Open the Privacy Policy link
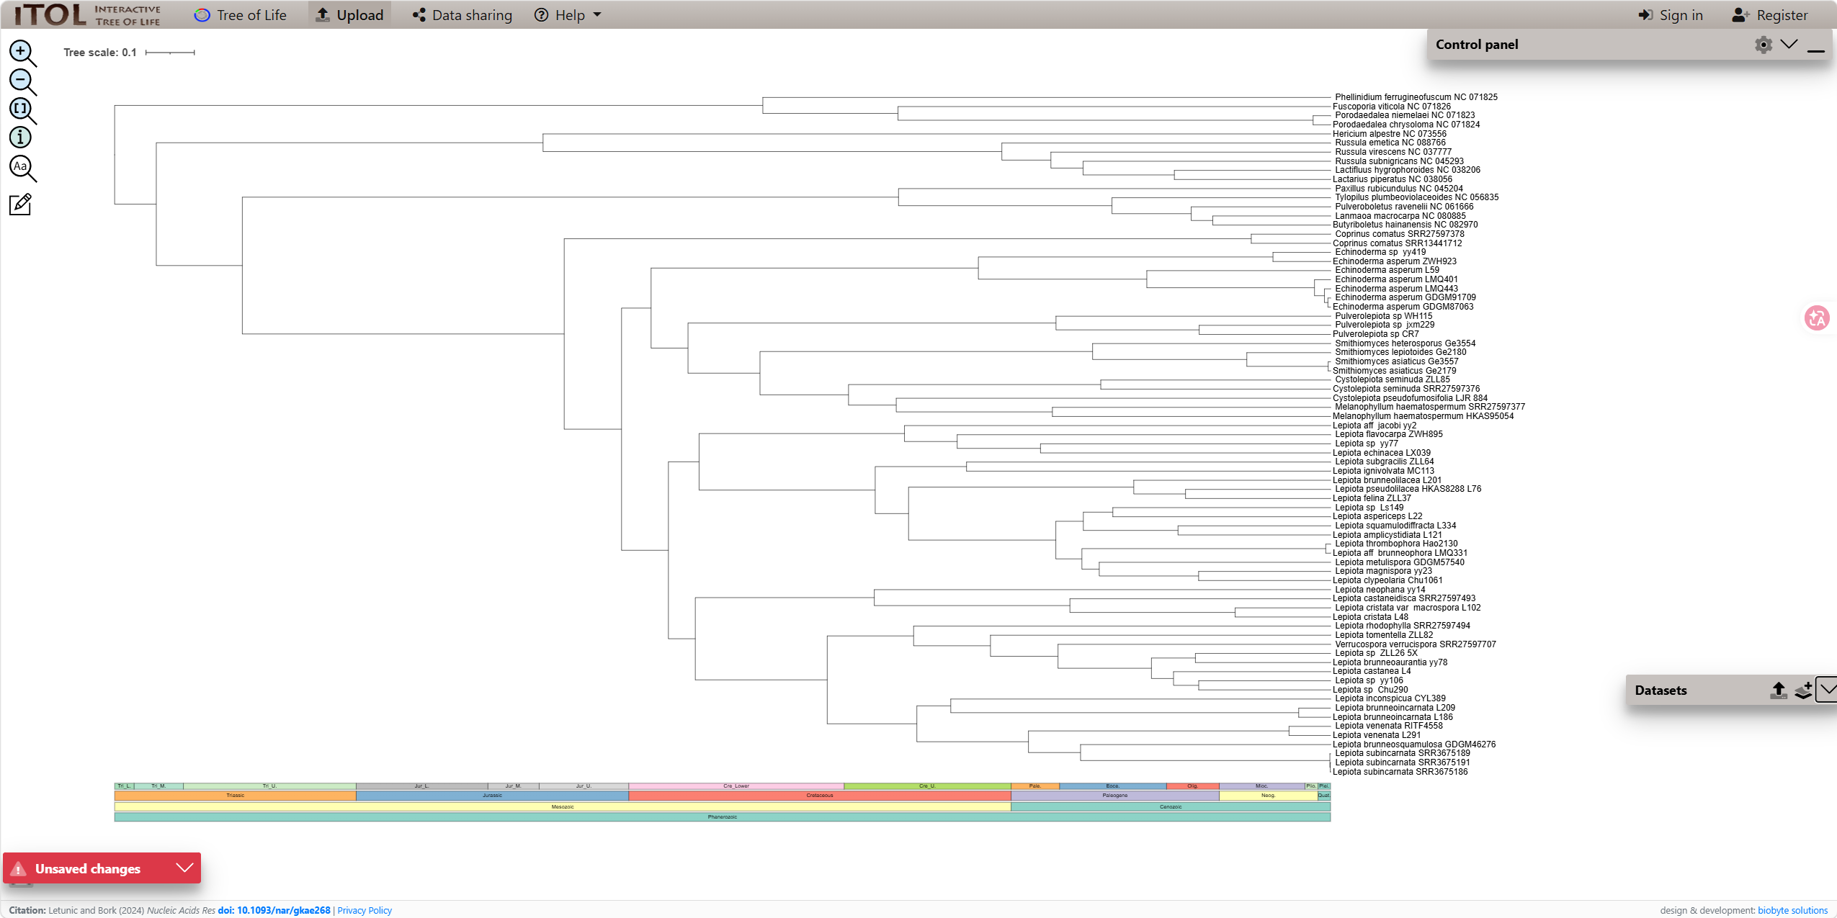The image size is (1837, 918). coord(365,910)
